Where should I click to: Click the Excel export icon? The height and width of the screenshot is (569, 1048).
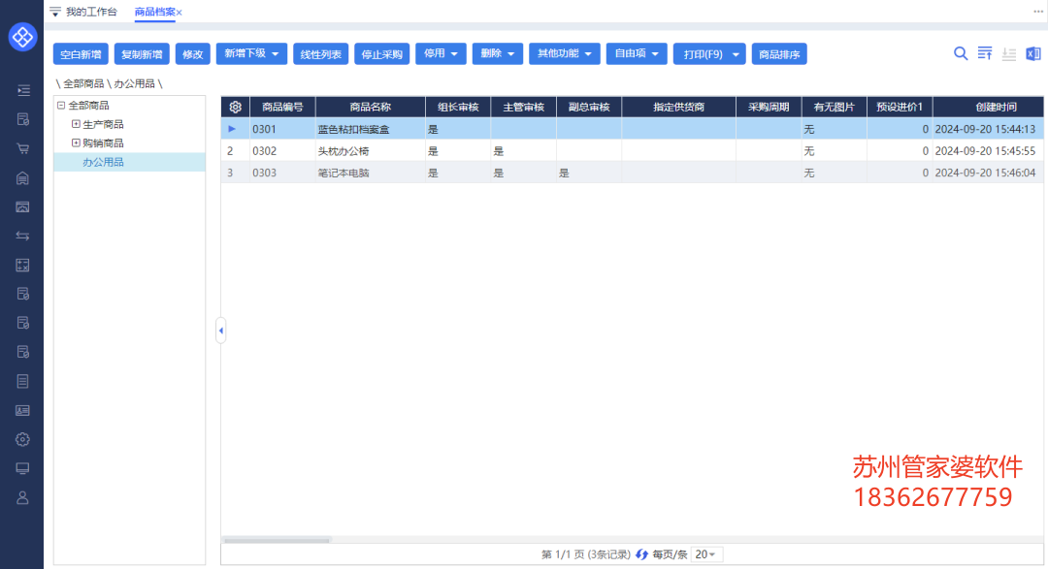[1033, 53]
